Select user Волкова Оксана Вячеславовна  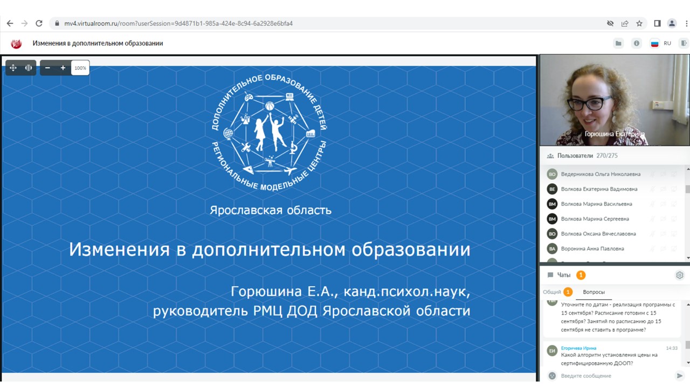pyautogui.click(x=598, y=234)
